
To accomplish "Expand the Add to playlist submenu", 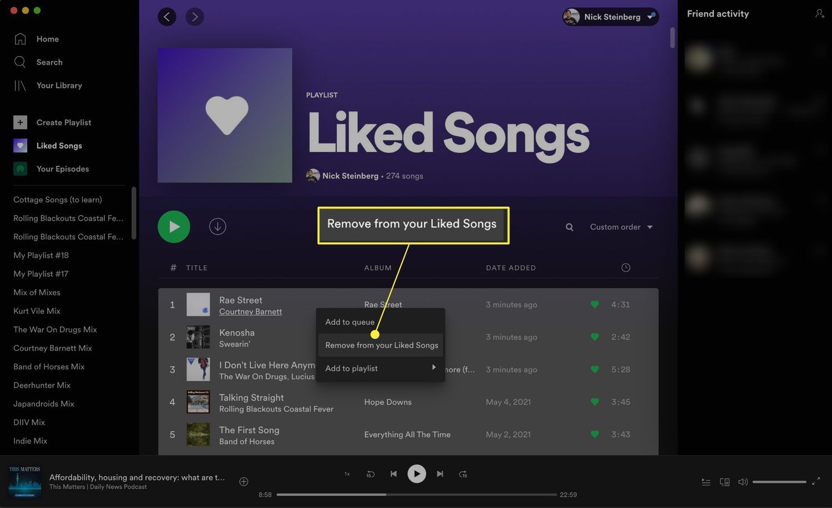I will point(381,368).
